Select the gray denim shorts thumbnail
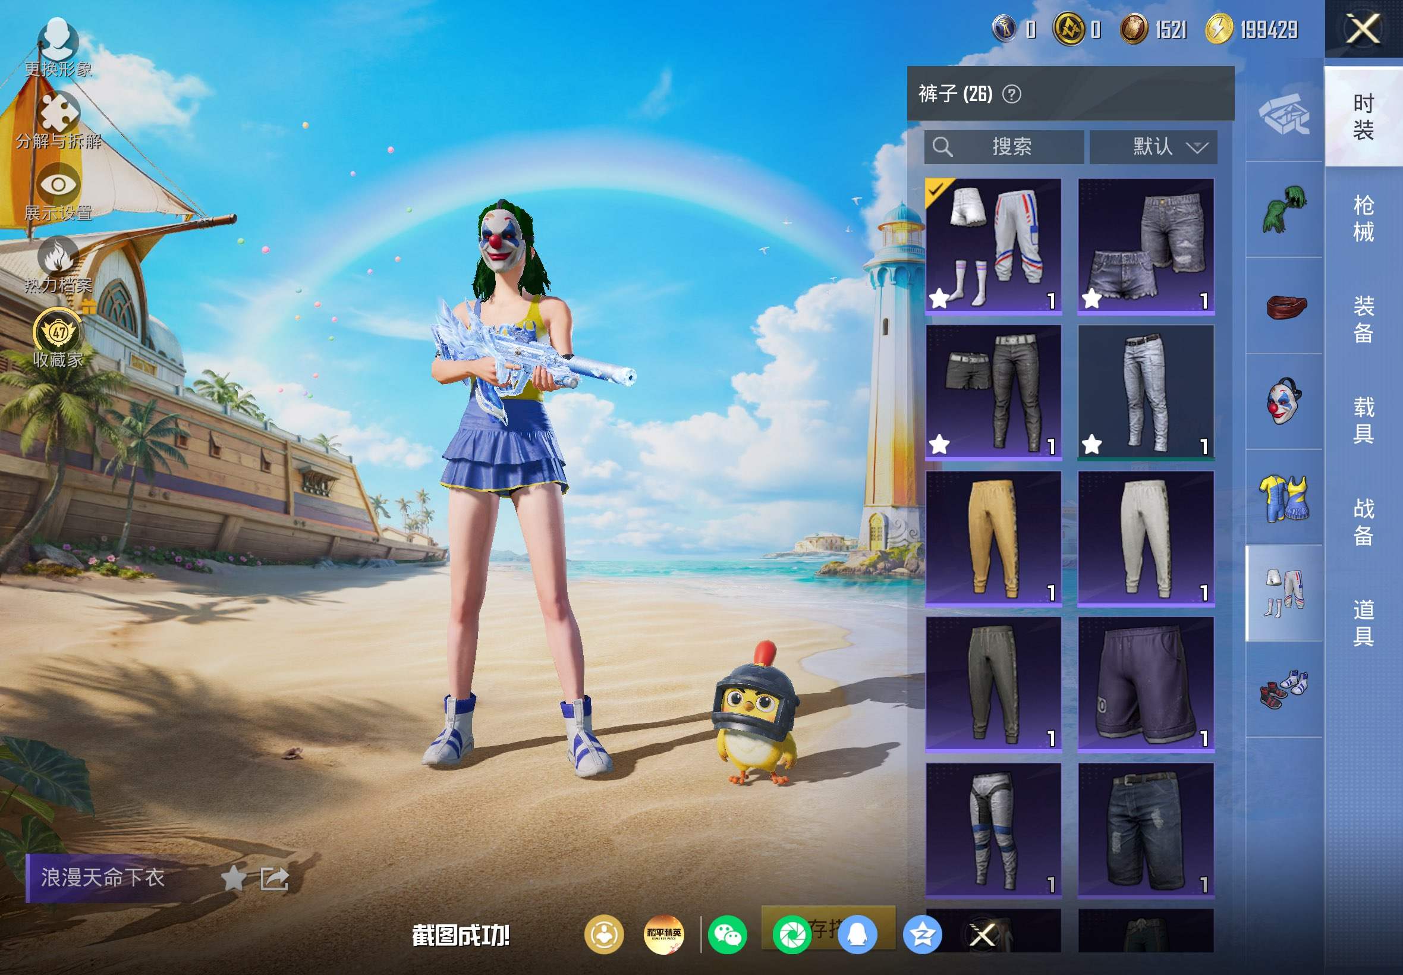The image size is (1403, 975). (1146, 246)
